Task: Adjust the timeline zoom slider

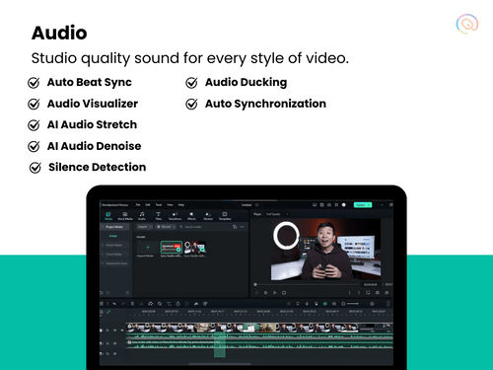Action: (357, 304)
